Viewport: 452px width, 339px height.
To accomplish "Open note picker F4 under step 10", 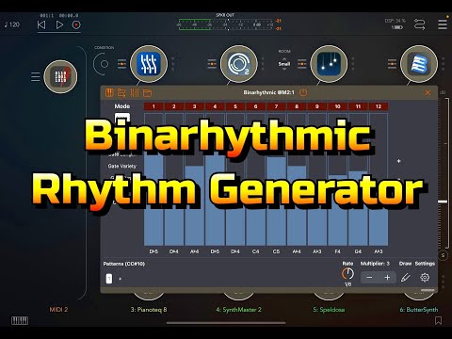I will point(337,251).
